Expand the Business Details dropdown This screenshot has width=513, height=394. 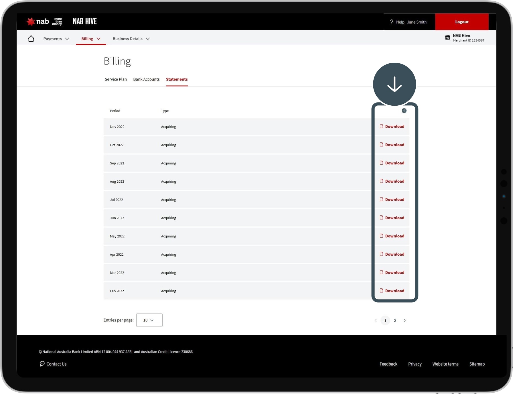pos(131,39)
